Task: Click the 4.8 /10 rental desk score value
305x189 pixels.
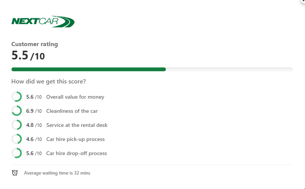Action: (34, 125)
